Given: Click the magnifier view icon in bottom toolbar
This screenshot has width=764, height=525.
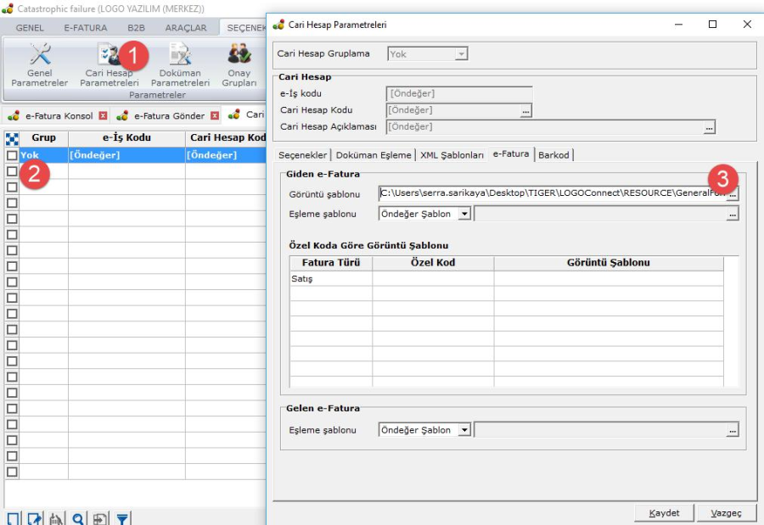Looking at the screenshot, I should (78, 519).
